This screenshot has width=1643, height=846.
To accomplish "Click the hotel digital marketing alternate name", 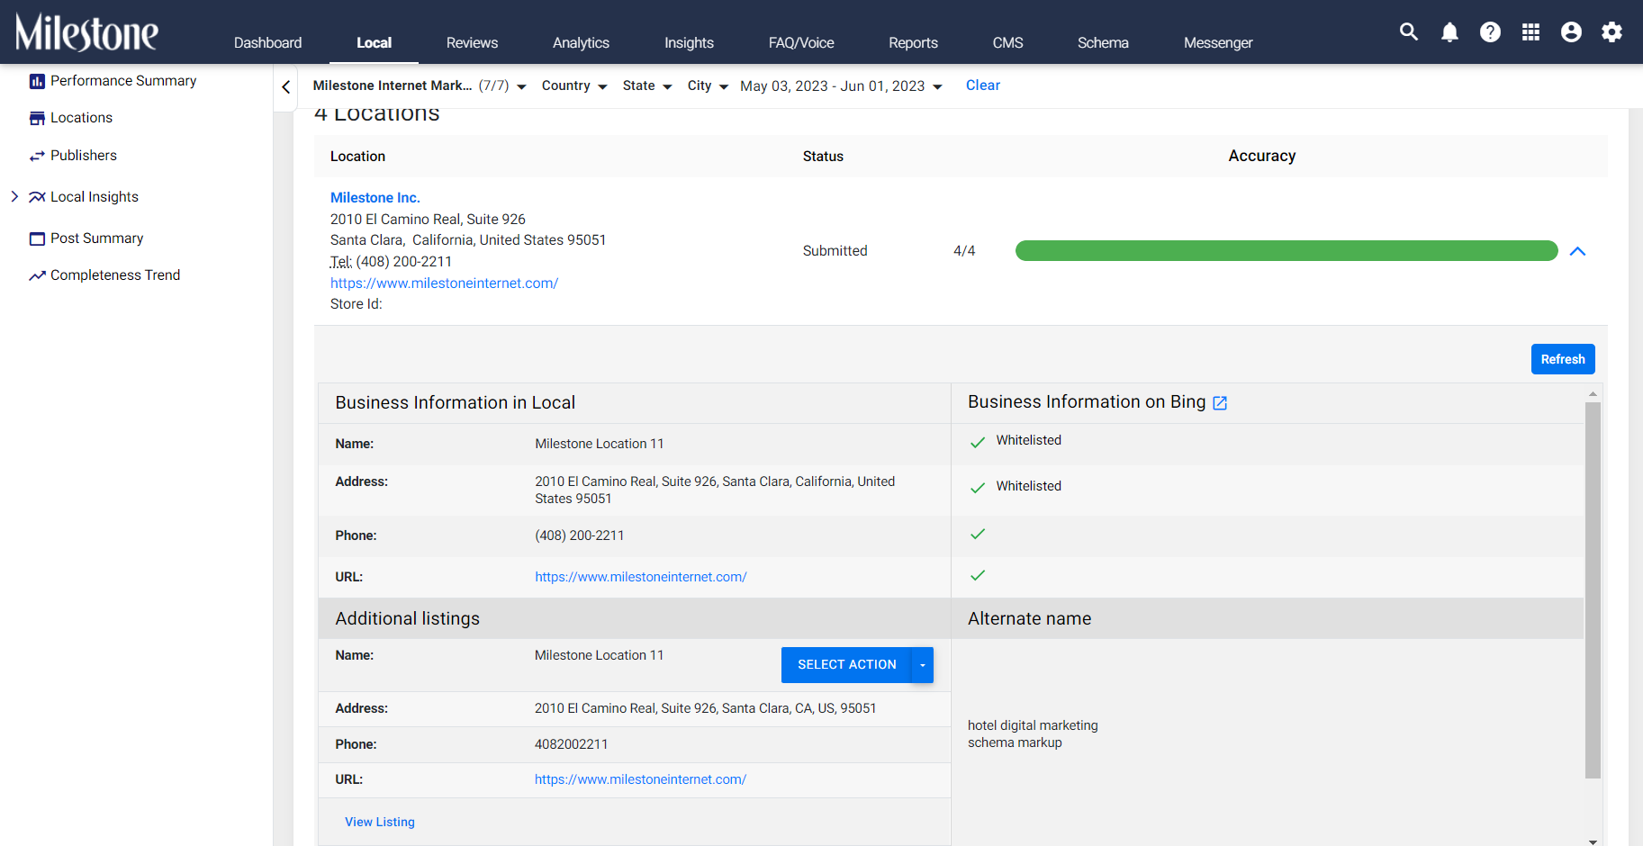I will pos(1033,725).
